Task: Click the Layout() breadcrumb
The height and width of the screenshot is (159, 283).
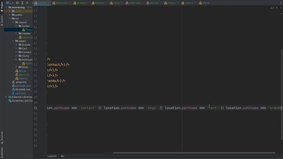Action: 52,156
